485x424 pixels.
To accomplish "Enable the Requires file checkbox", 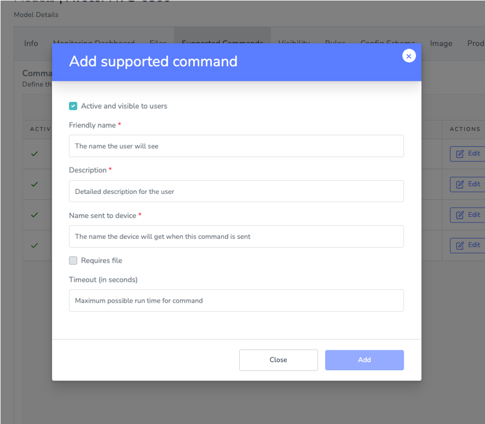I will click(x=73, y=260).
